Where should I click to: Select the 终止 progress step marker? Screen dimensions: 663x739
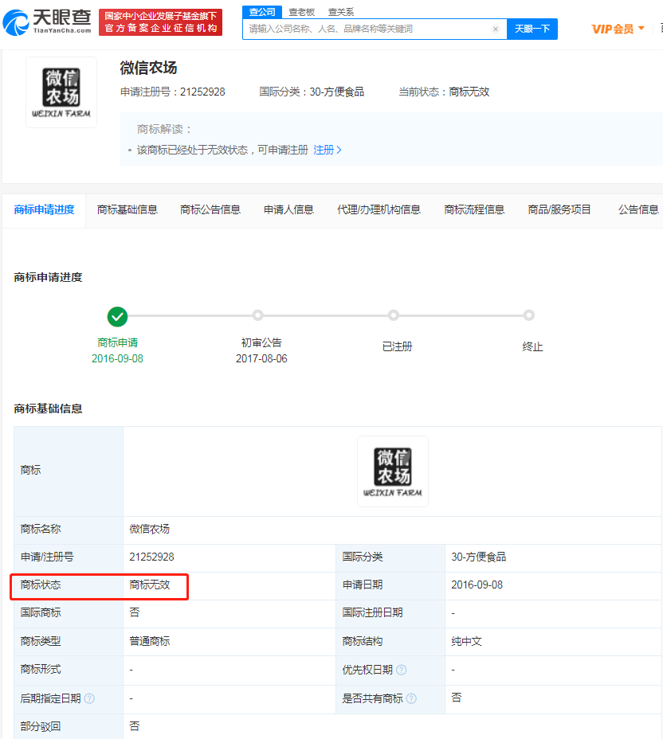pyautogui.click(x=529, y=315)
